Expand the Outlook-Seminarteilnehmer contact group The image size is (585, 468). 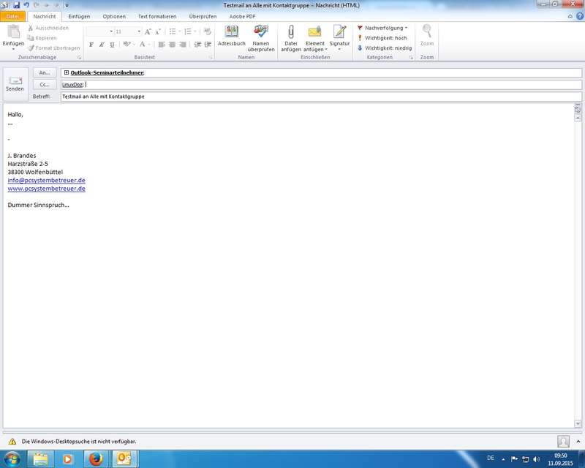pos(67,72)
